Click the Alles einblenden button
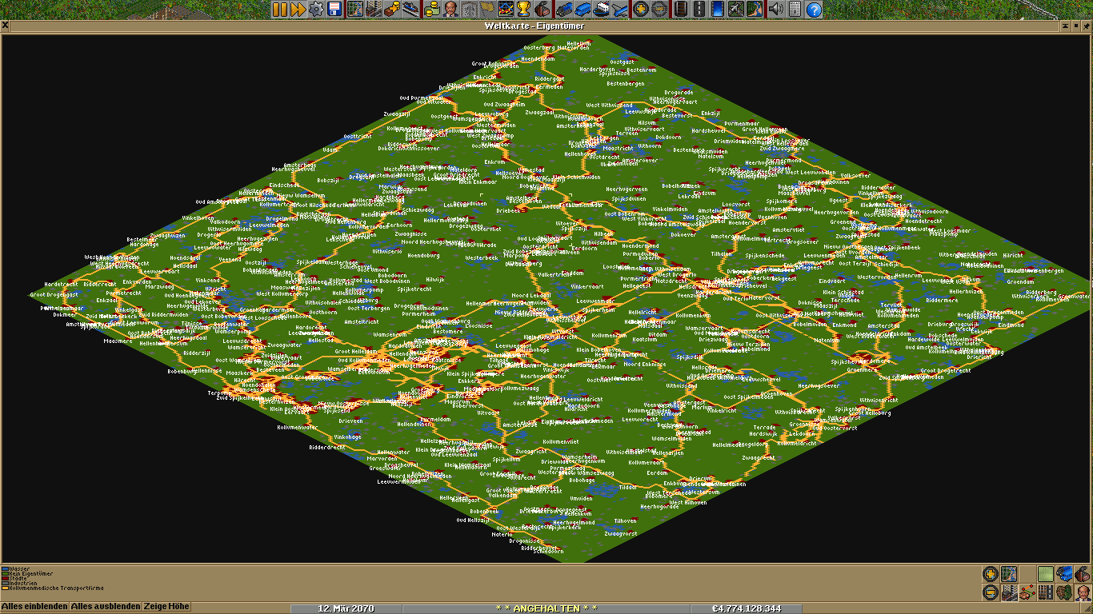The width and height of the screenshot is (1093, 614). (34, 607)
